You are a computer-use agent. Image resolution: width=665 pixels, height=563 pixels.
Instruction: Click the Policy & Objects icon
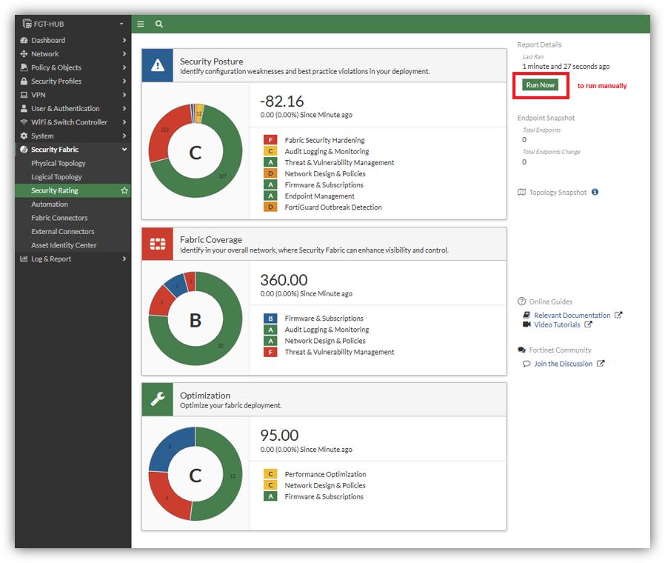coord(24,67)
